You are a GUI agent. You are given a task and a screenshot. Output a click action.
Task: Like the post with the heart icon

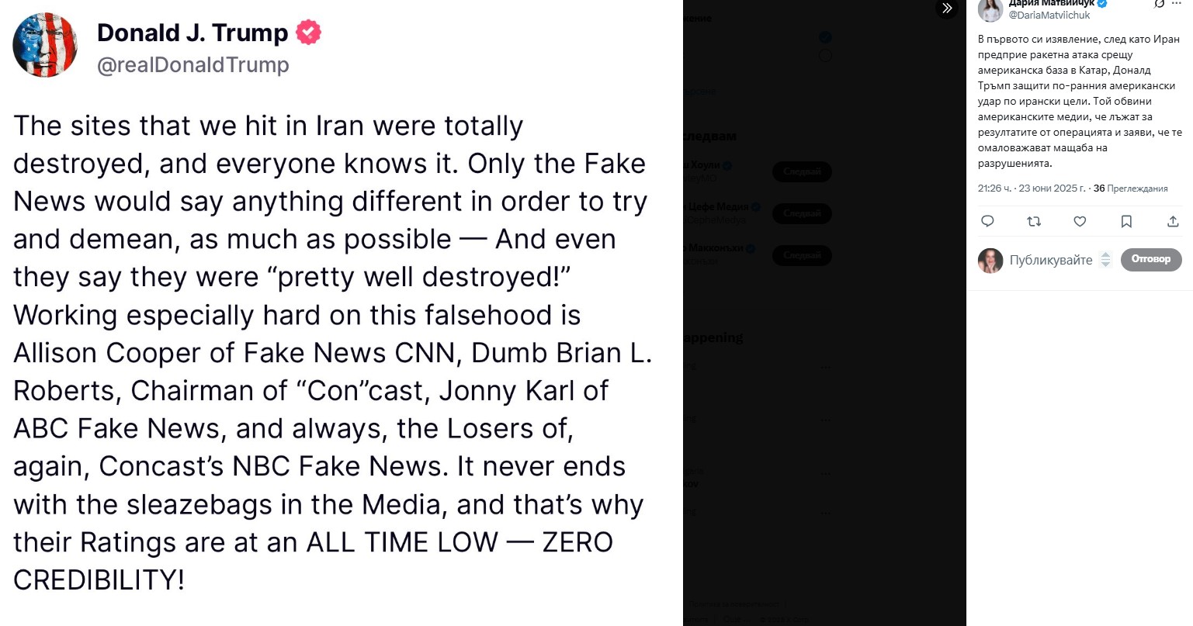1080,221
